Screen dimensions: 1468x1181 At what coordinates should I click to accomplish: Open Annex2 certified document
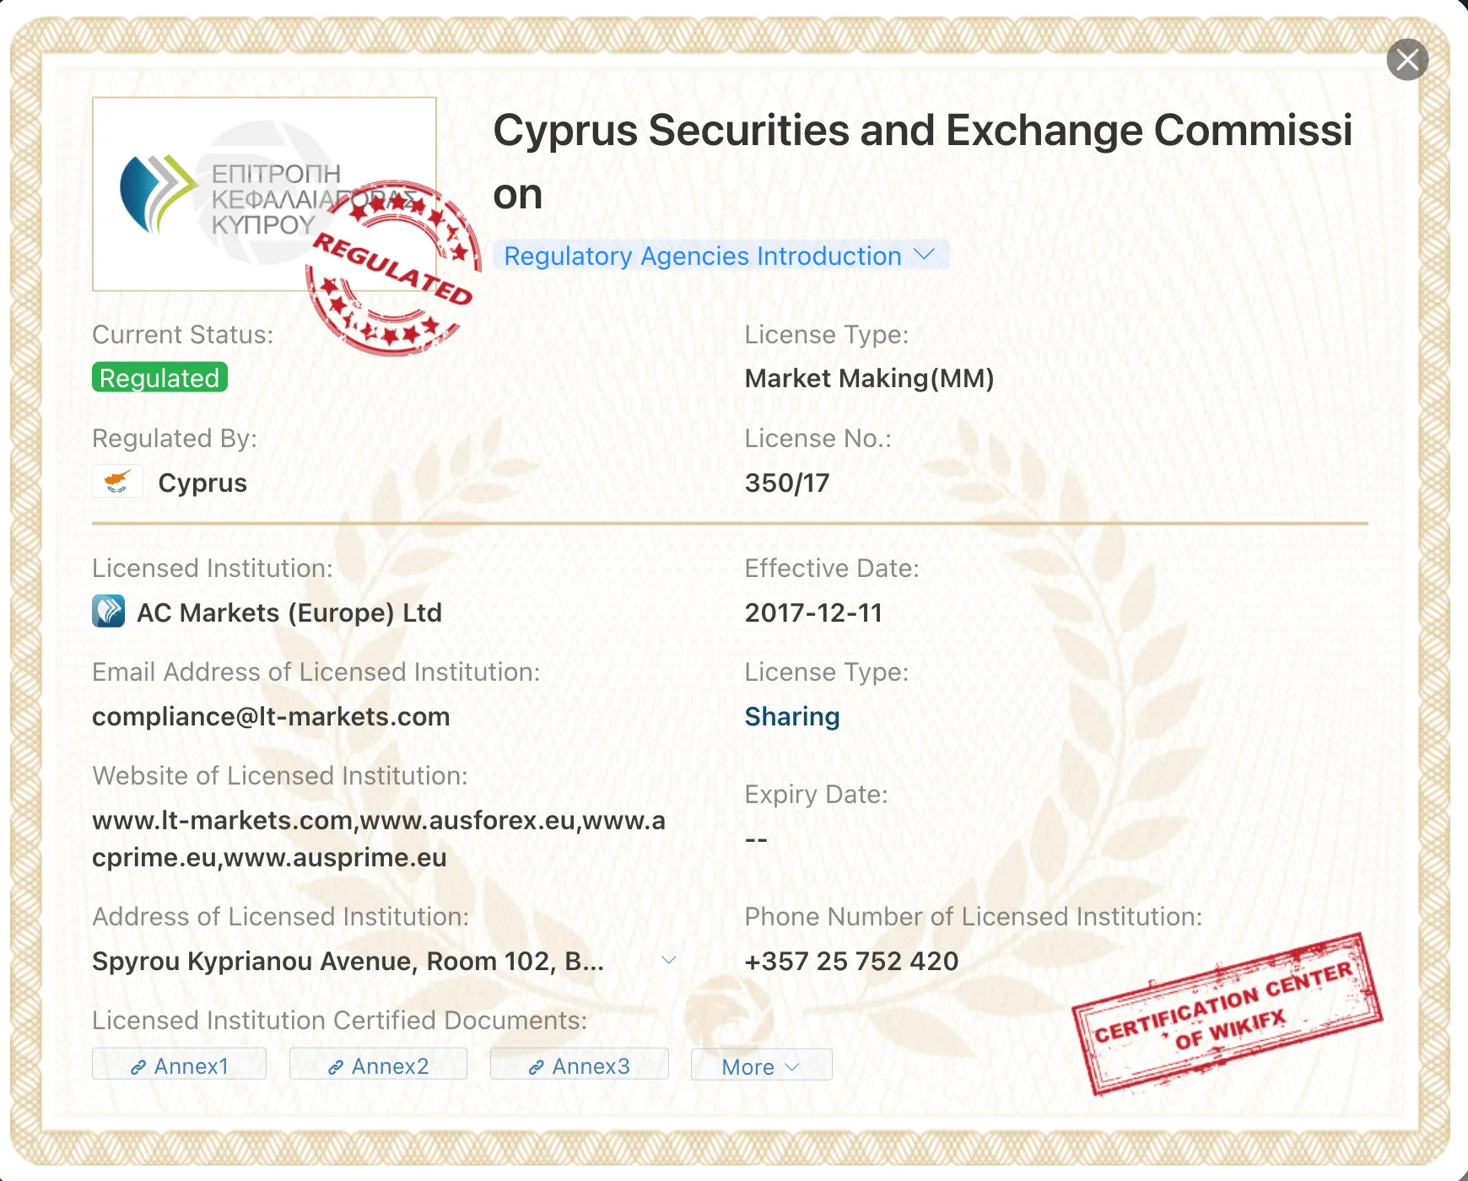[x=378, y=1065]
